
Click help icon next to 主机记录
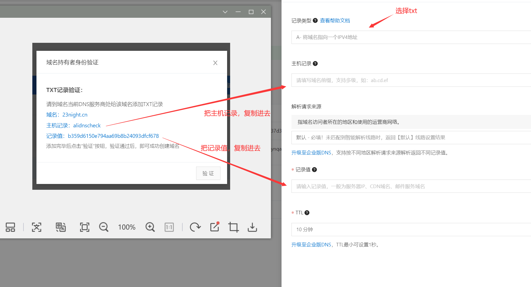(x=315, y=64)
